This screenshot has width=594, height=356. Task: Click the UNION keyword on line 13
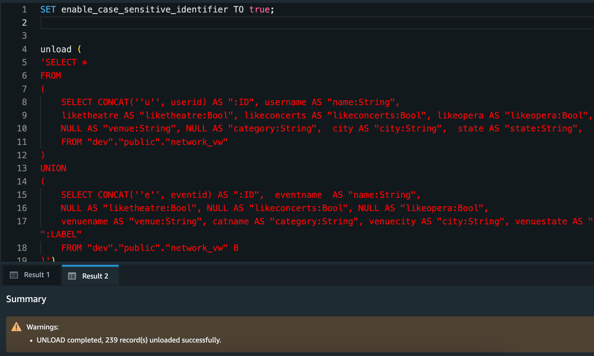(x=53, y=168)
